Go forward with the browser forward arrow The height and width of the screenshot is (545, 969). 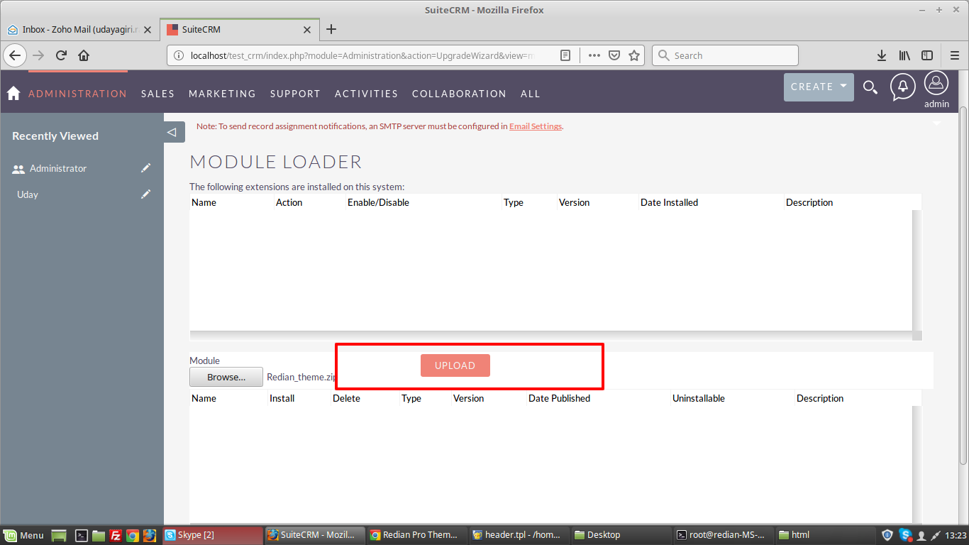(38, 55)
